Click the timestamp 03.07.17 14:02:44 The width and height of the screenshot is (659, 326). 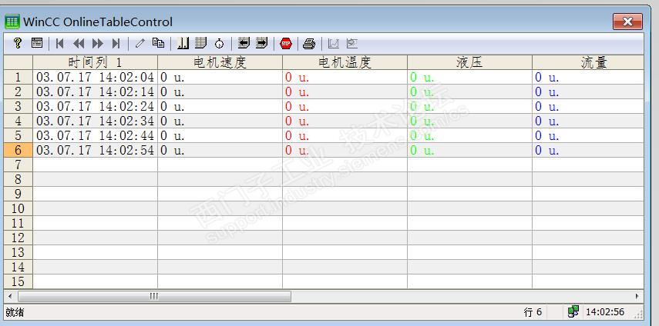pyautogui.click(x=95, y=136)
